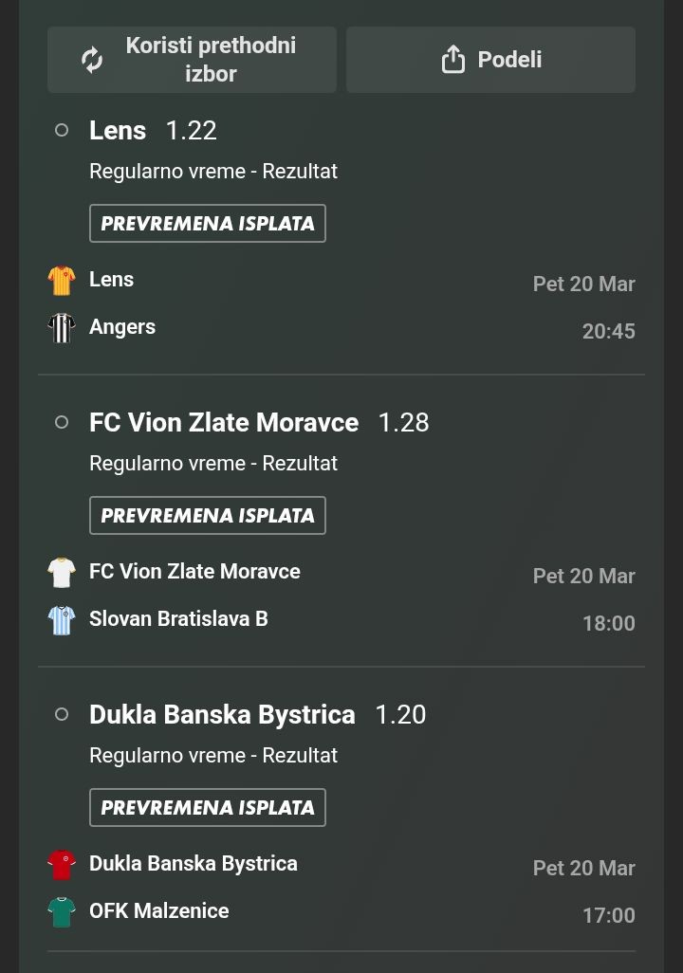Image resolution: width=683 pixels, height=973 pixels.
Task: Click the Angers striped jersey icon
Action: [62, 328]
